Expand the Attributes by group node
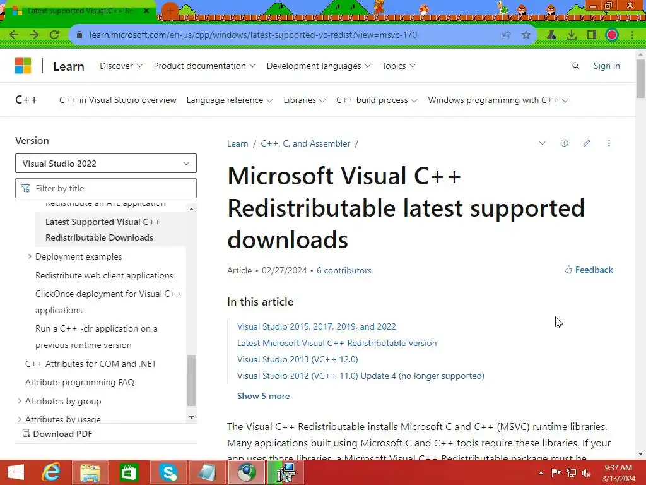Image resolution: width=646 pixels, height=485 pixels. click(20, 401)
